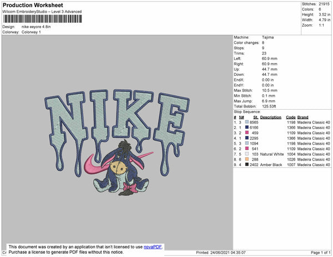Click the min stitch value '0.1 mm'

coord(269,96)
